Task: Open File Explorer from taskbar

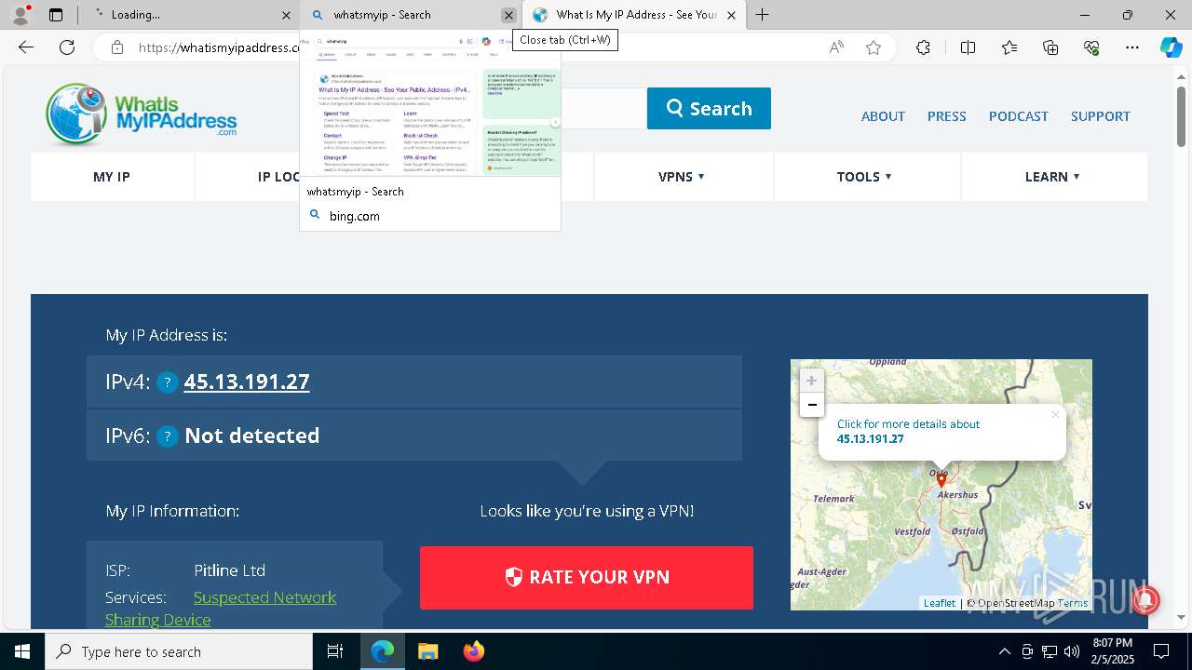Action: point(427,651)
